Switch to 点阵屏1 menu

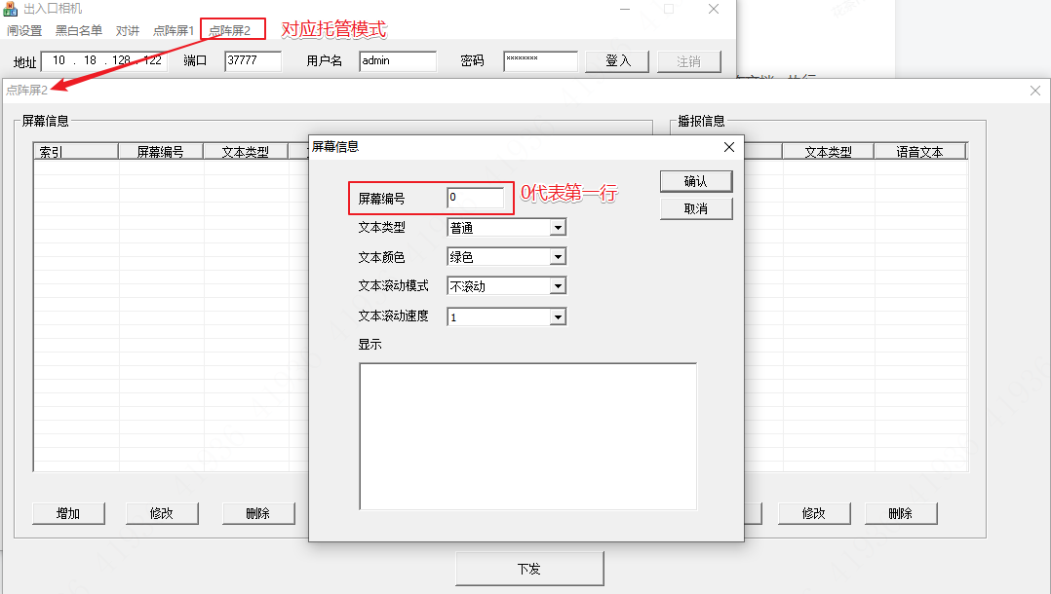pyautogui.click(x=174, y=31)
